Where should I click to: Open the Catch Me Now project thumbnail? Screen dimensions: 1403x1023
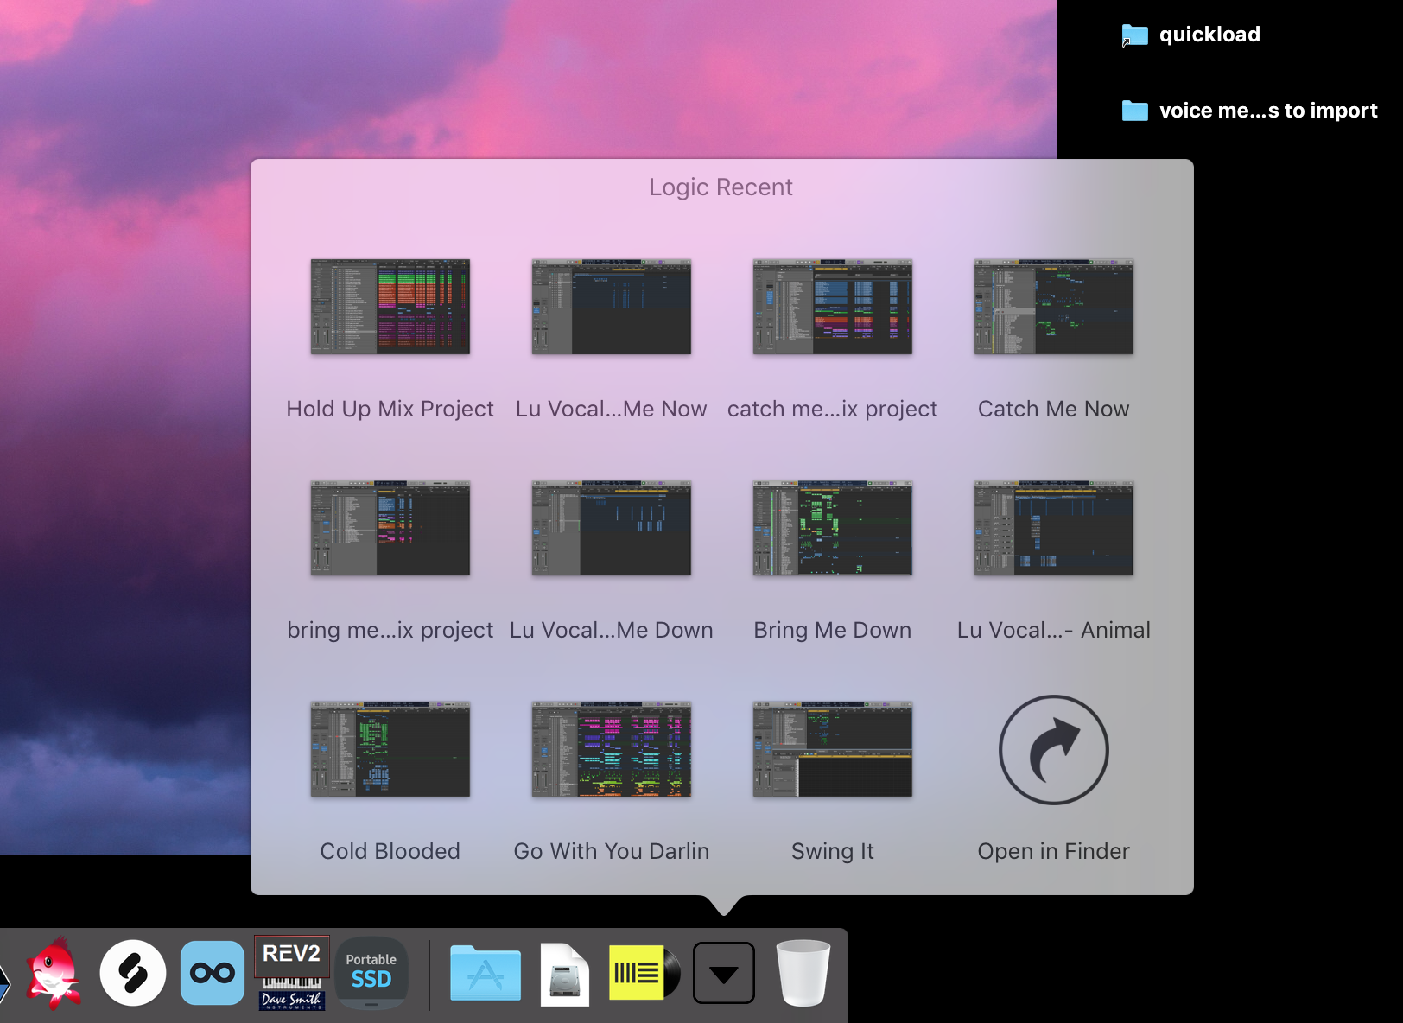1054,307
